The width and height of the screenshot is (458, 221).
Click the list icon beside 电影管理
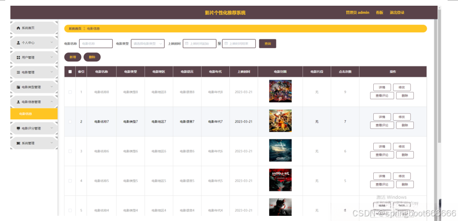(18, 72)
